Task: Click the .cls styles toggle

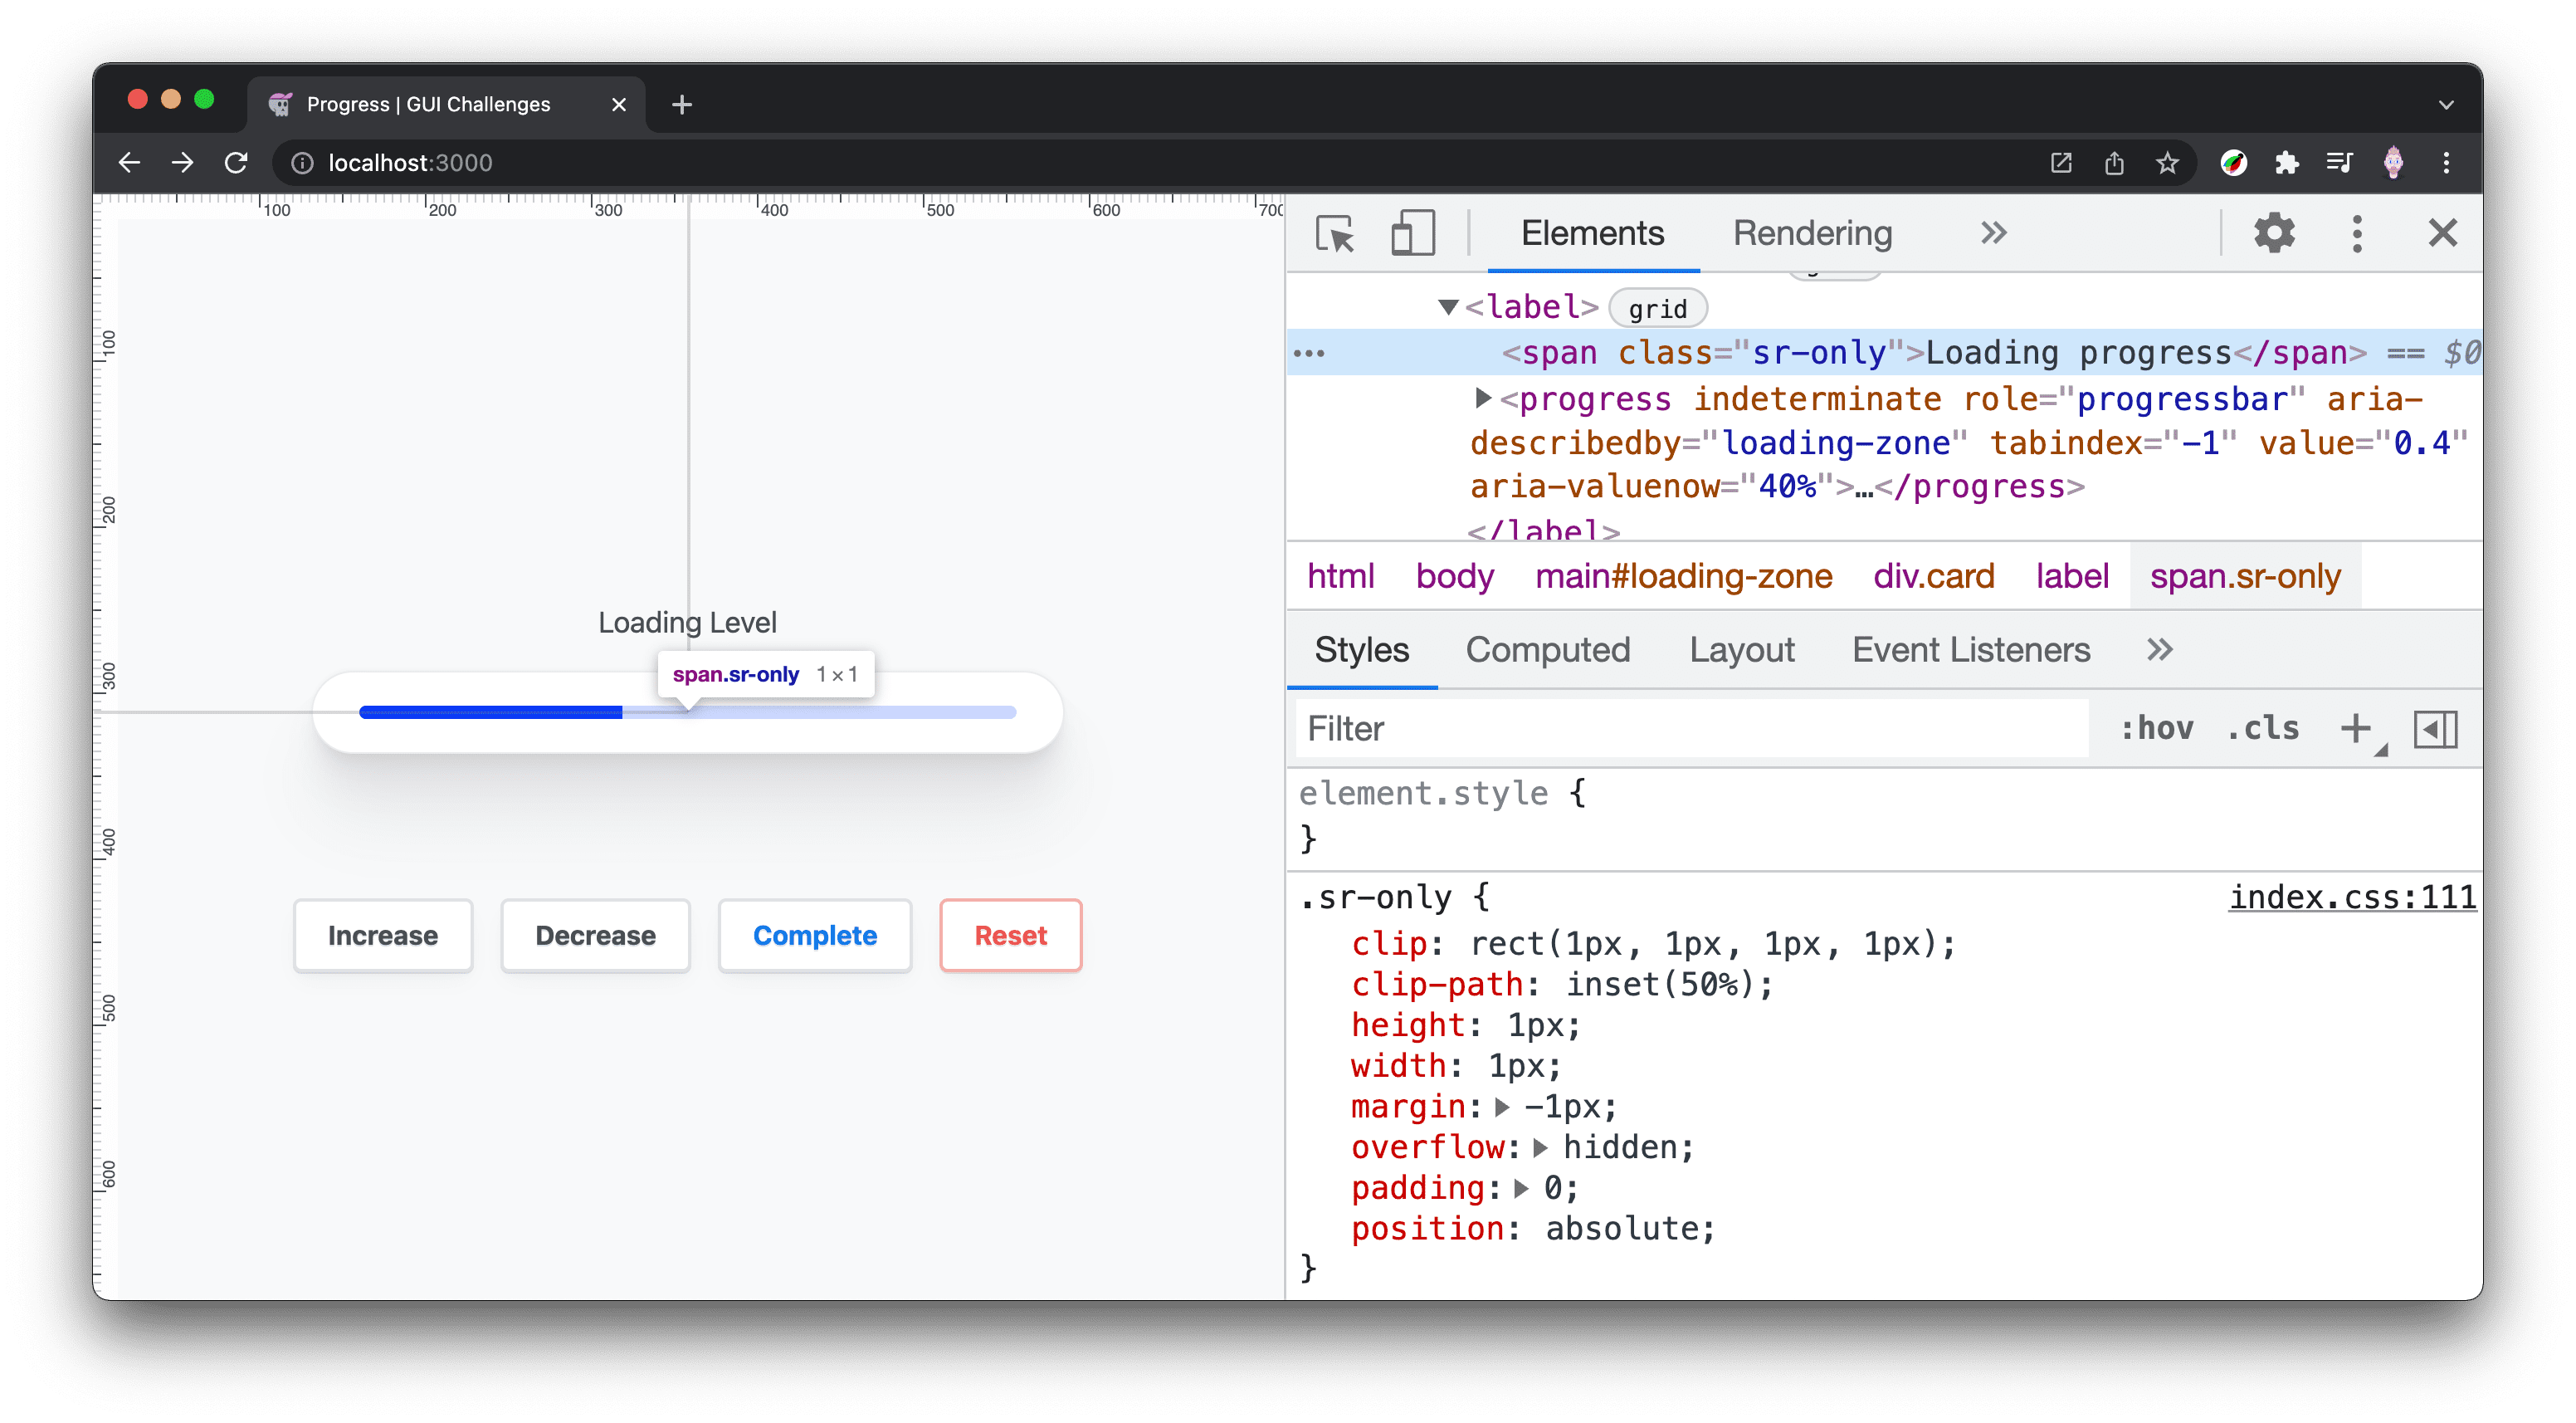Action: [2264, 727]
